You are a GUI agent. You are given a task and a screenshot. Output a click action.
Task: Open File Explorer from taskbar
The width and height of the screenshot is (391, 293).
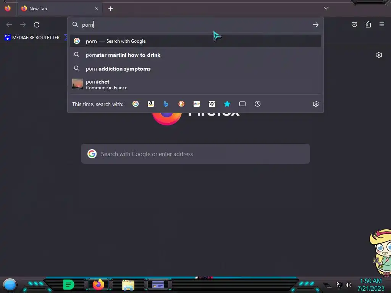tap(128, 285)
